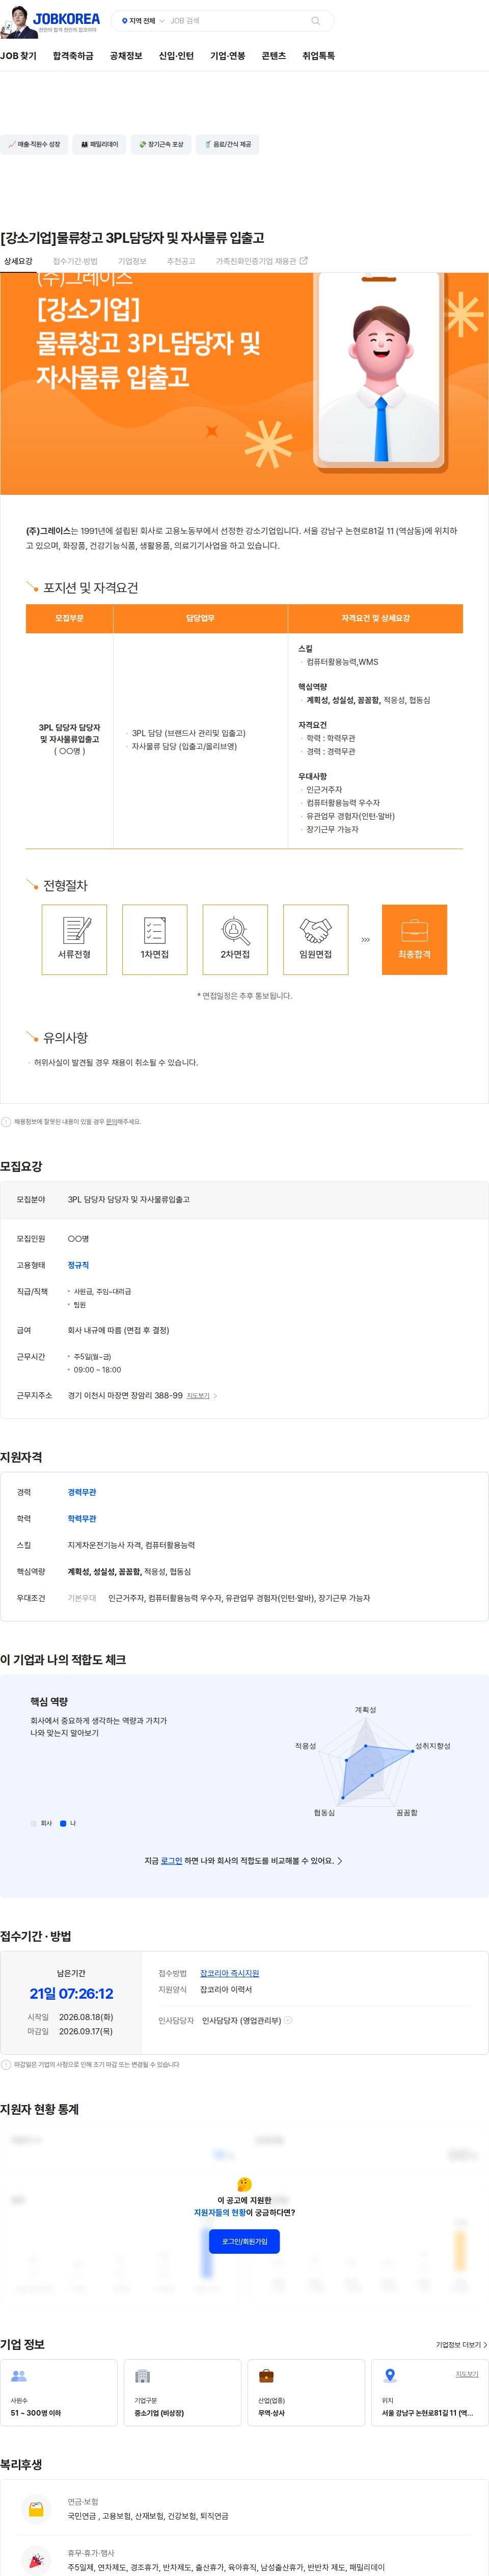
Task: Click the 휴무·휴가·행사 party icon
Action: click(36, 2559)
